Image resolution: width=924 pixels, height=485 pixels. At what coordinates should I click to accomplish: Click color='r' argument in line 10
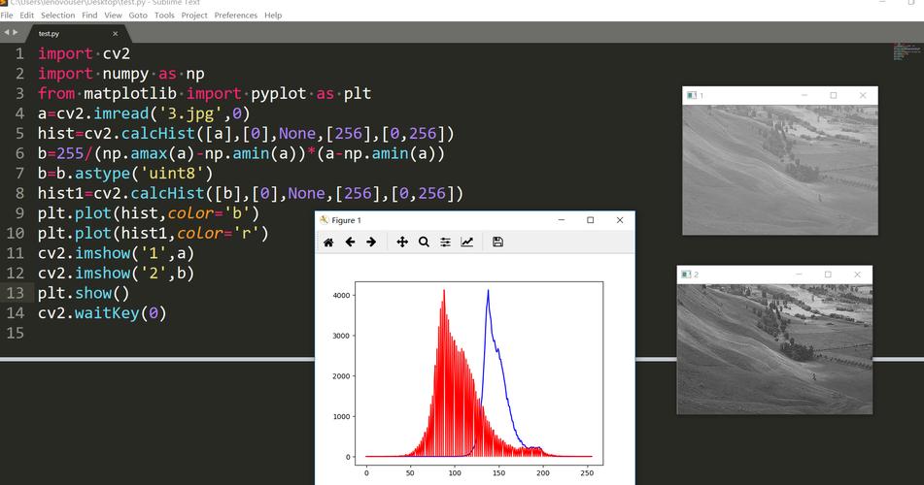[x=218, y=233]
